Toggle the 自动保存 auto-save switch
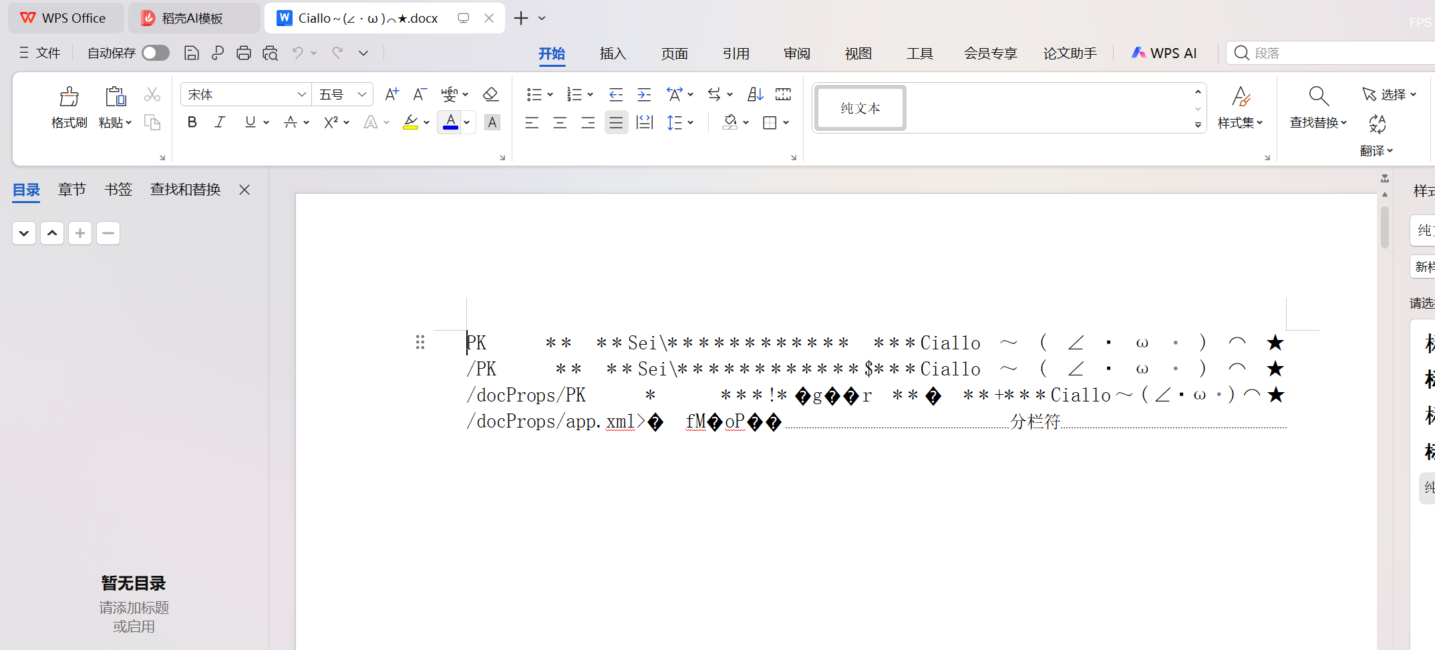 156,53
